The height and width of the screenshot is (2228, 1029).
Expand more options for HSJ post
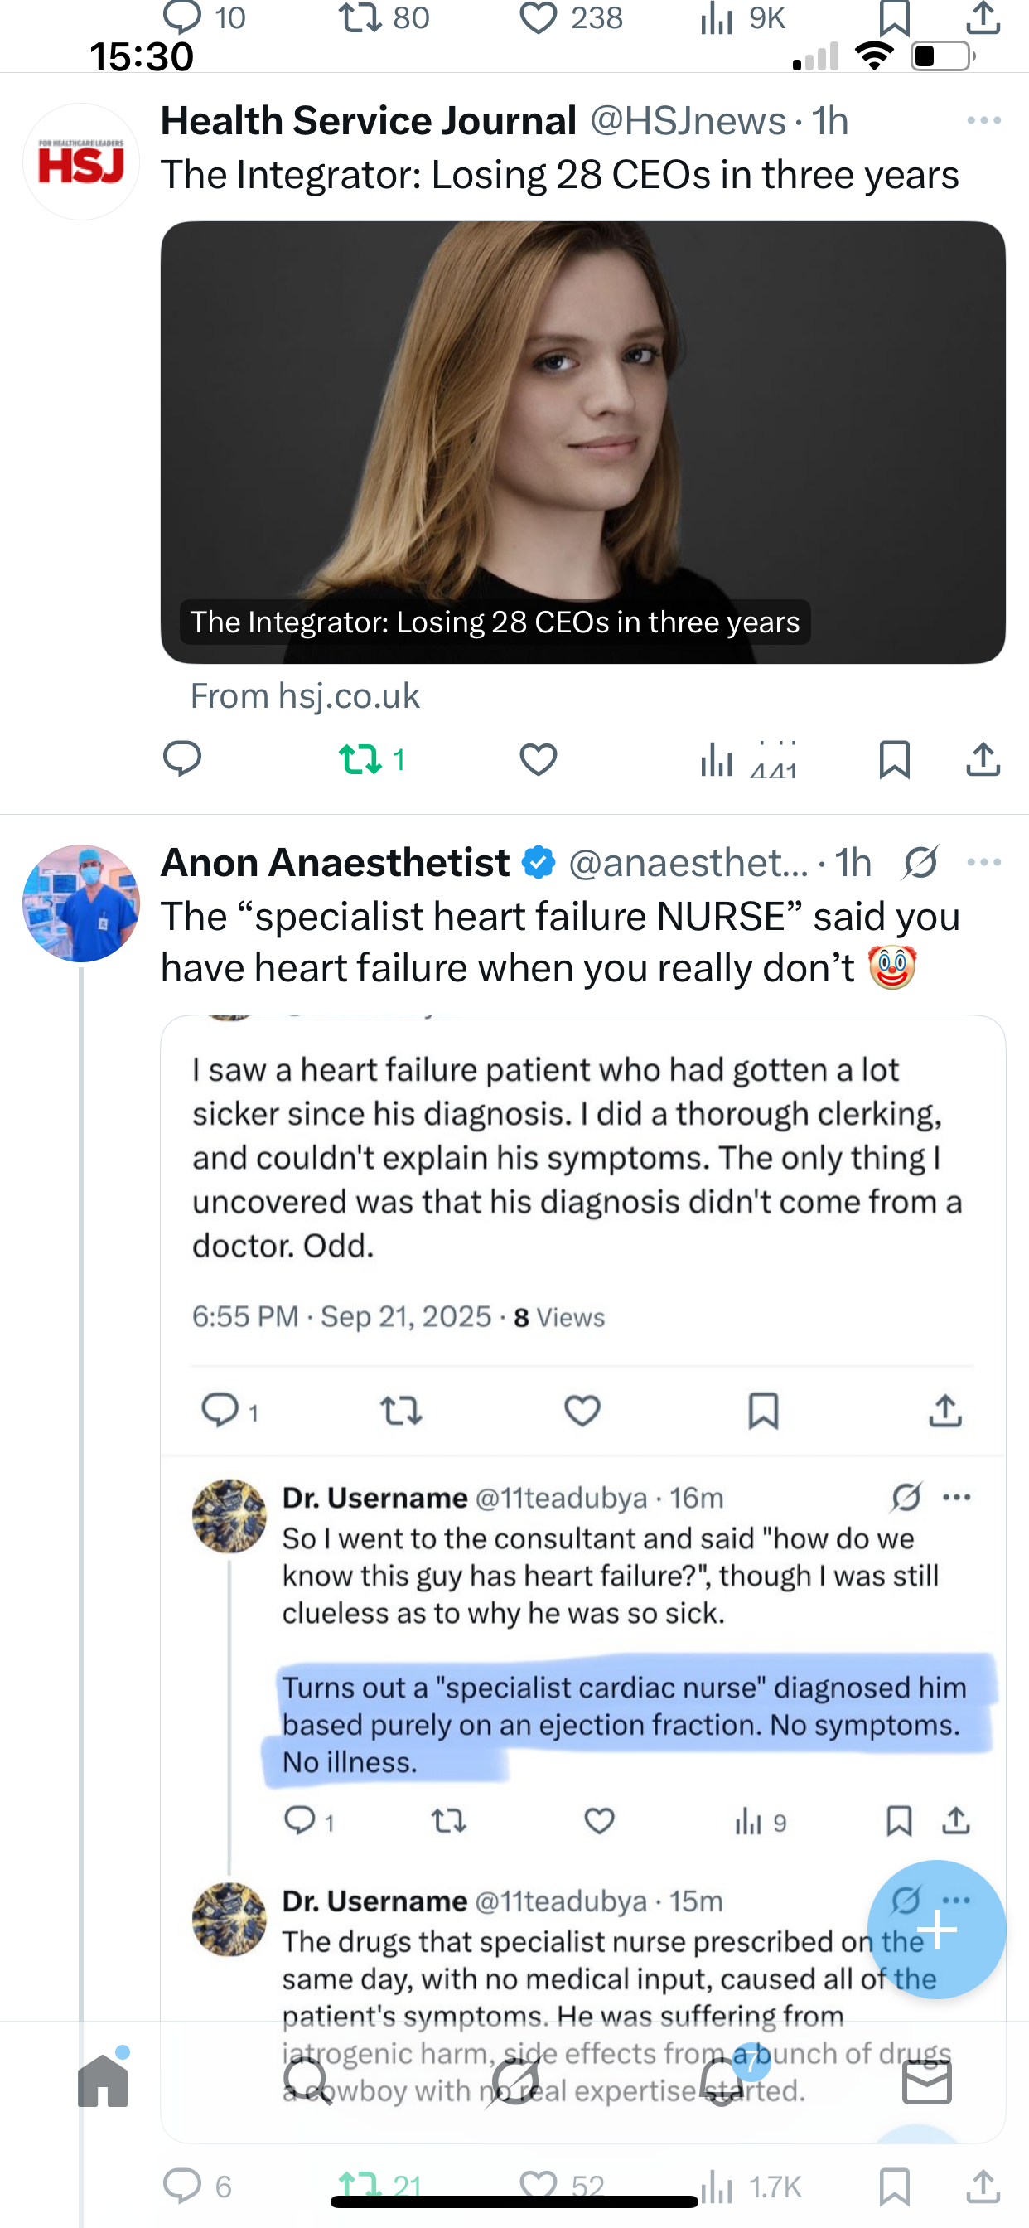pos(984,120)
